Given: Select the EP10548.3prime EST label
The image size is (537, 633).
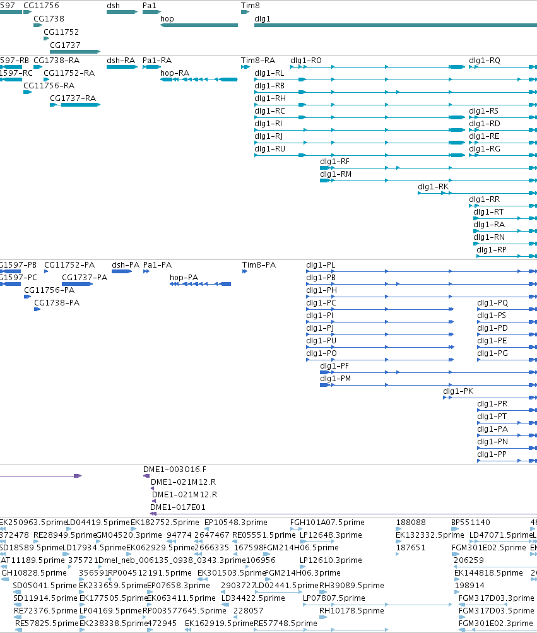Looking at the screenshot, I should (236, 523).
